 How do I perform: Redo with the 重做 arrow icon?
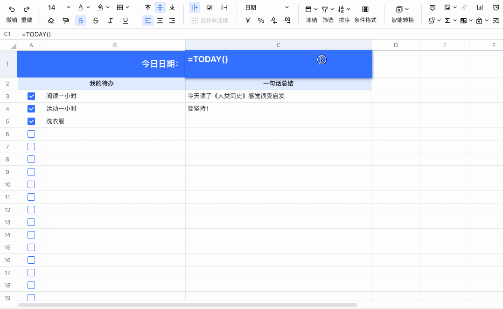[27, 9]
